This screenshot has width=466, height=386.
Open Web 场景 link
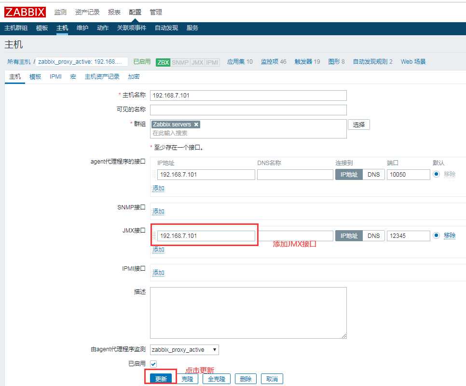point(413,61)
